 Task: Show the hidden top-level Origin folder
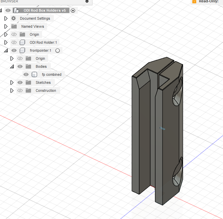pyautogui.click(x=14, y=34)
